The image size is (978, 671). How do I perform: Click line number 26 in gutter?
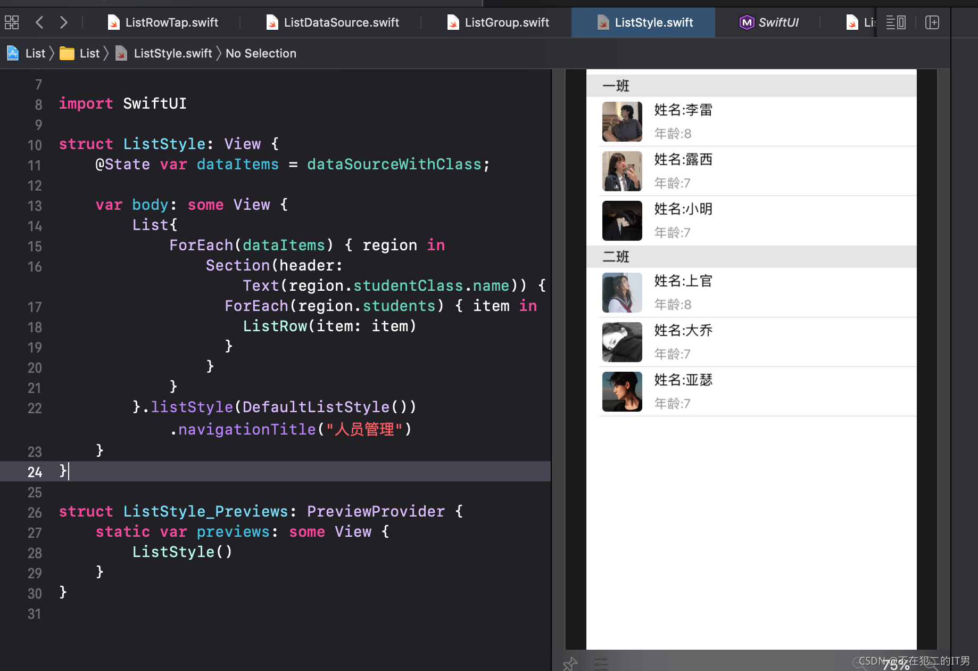click(x=35, y=512)
